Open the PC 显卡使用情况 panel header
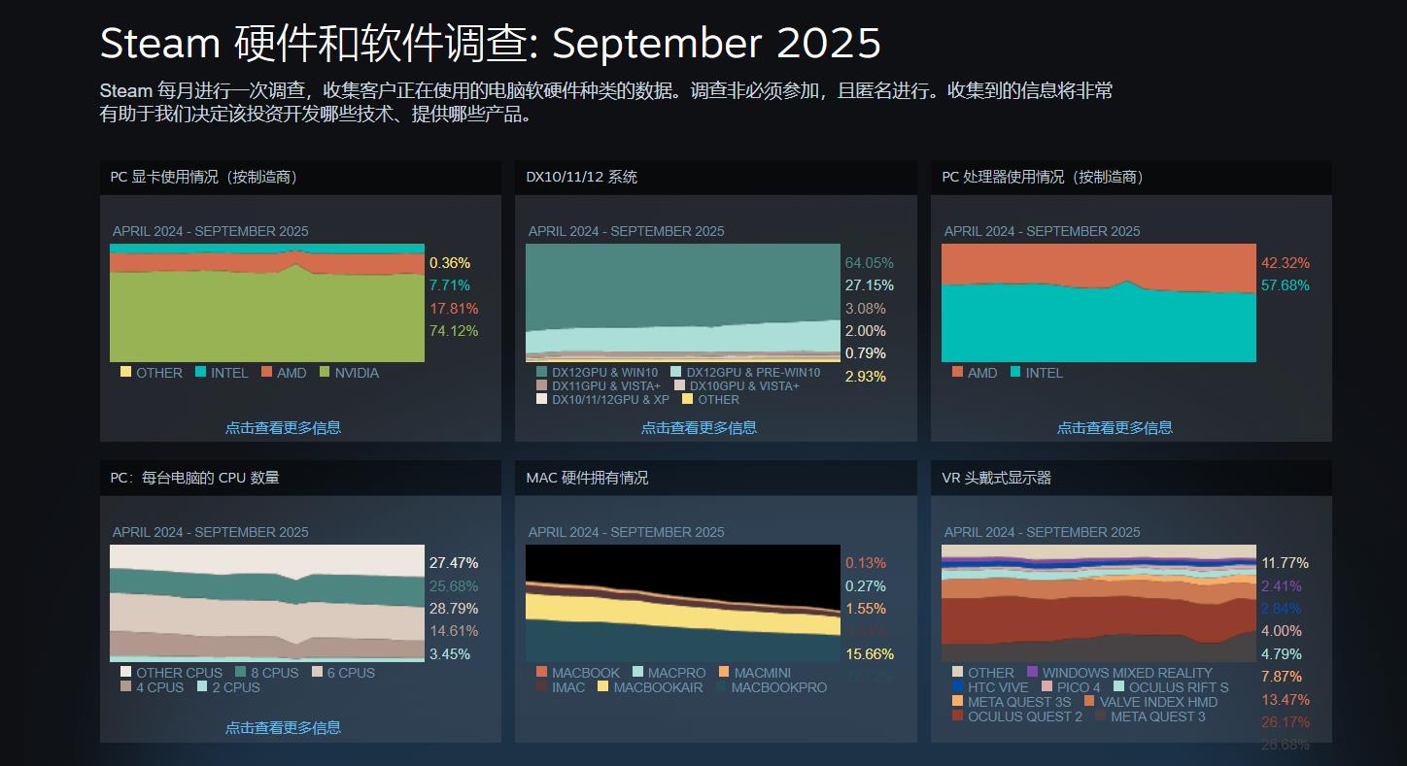1407x766 pixels. 204,177
